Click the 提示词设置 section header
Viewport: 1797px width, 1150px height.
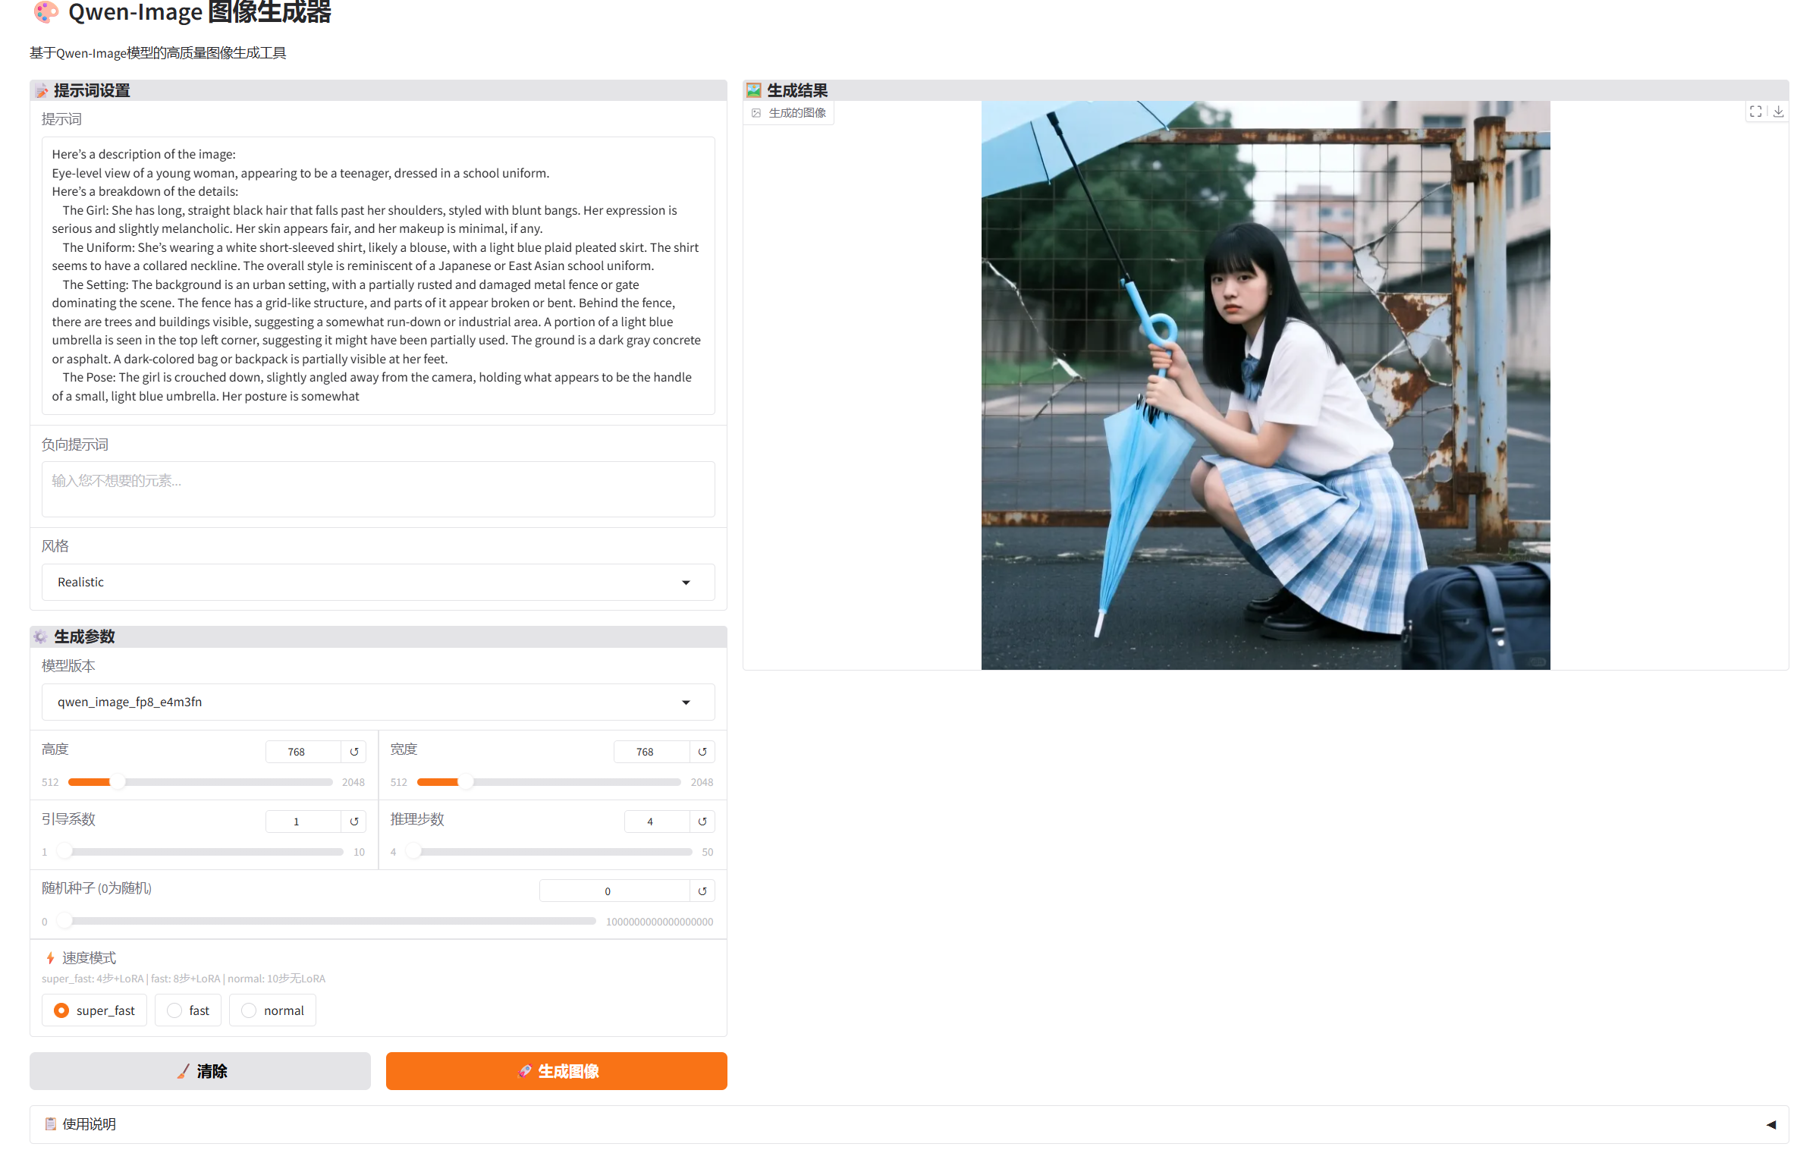point(378,90)
